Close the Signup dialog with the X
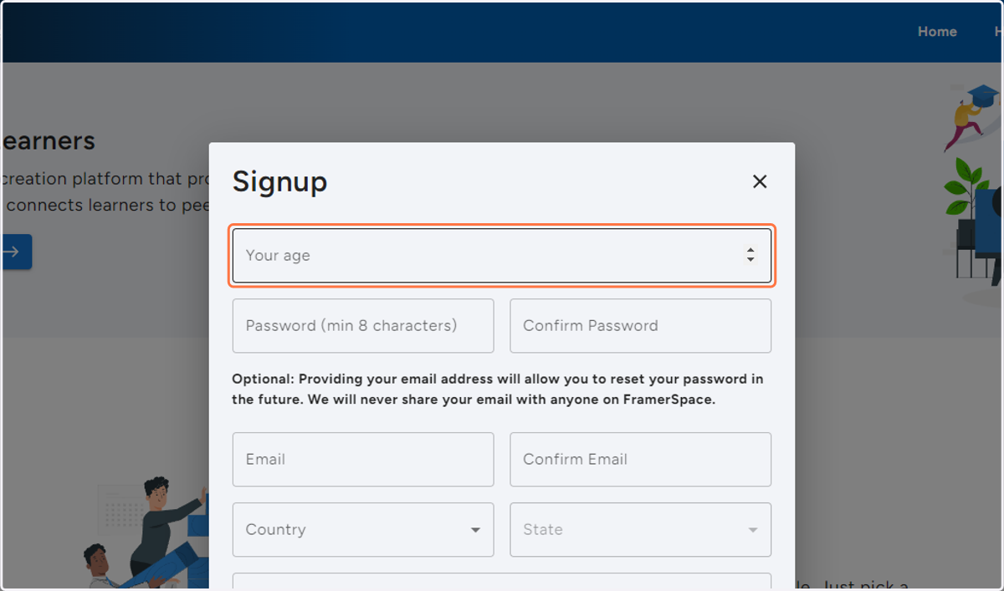 tap(760, 181)
